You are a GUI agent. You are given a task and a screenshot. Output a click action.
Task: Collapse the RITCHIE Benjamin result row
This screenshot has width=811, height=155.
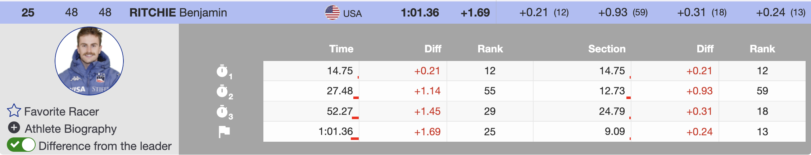coord(178,13)
